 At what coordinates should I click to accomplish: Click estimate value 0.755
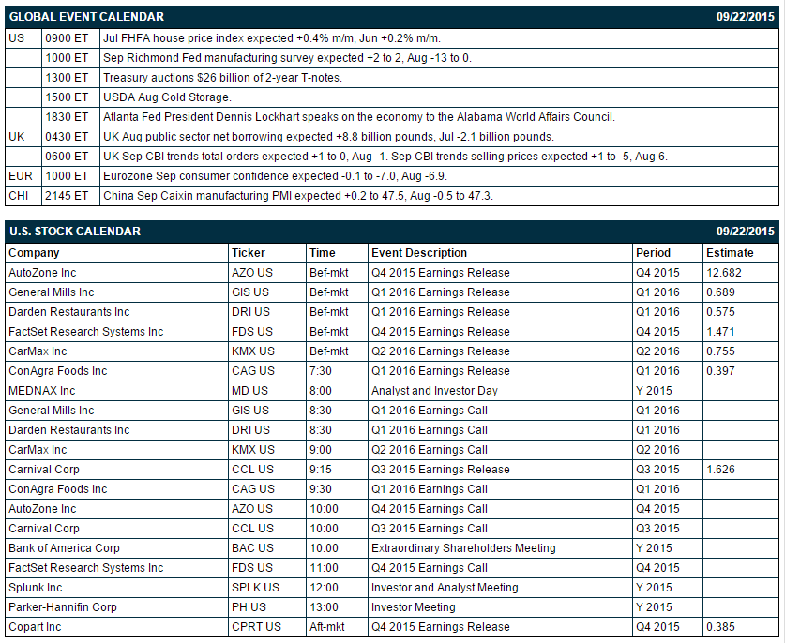[721, 351]
